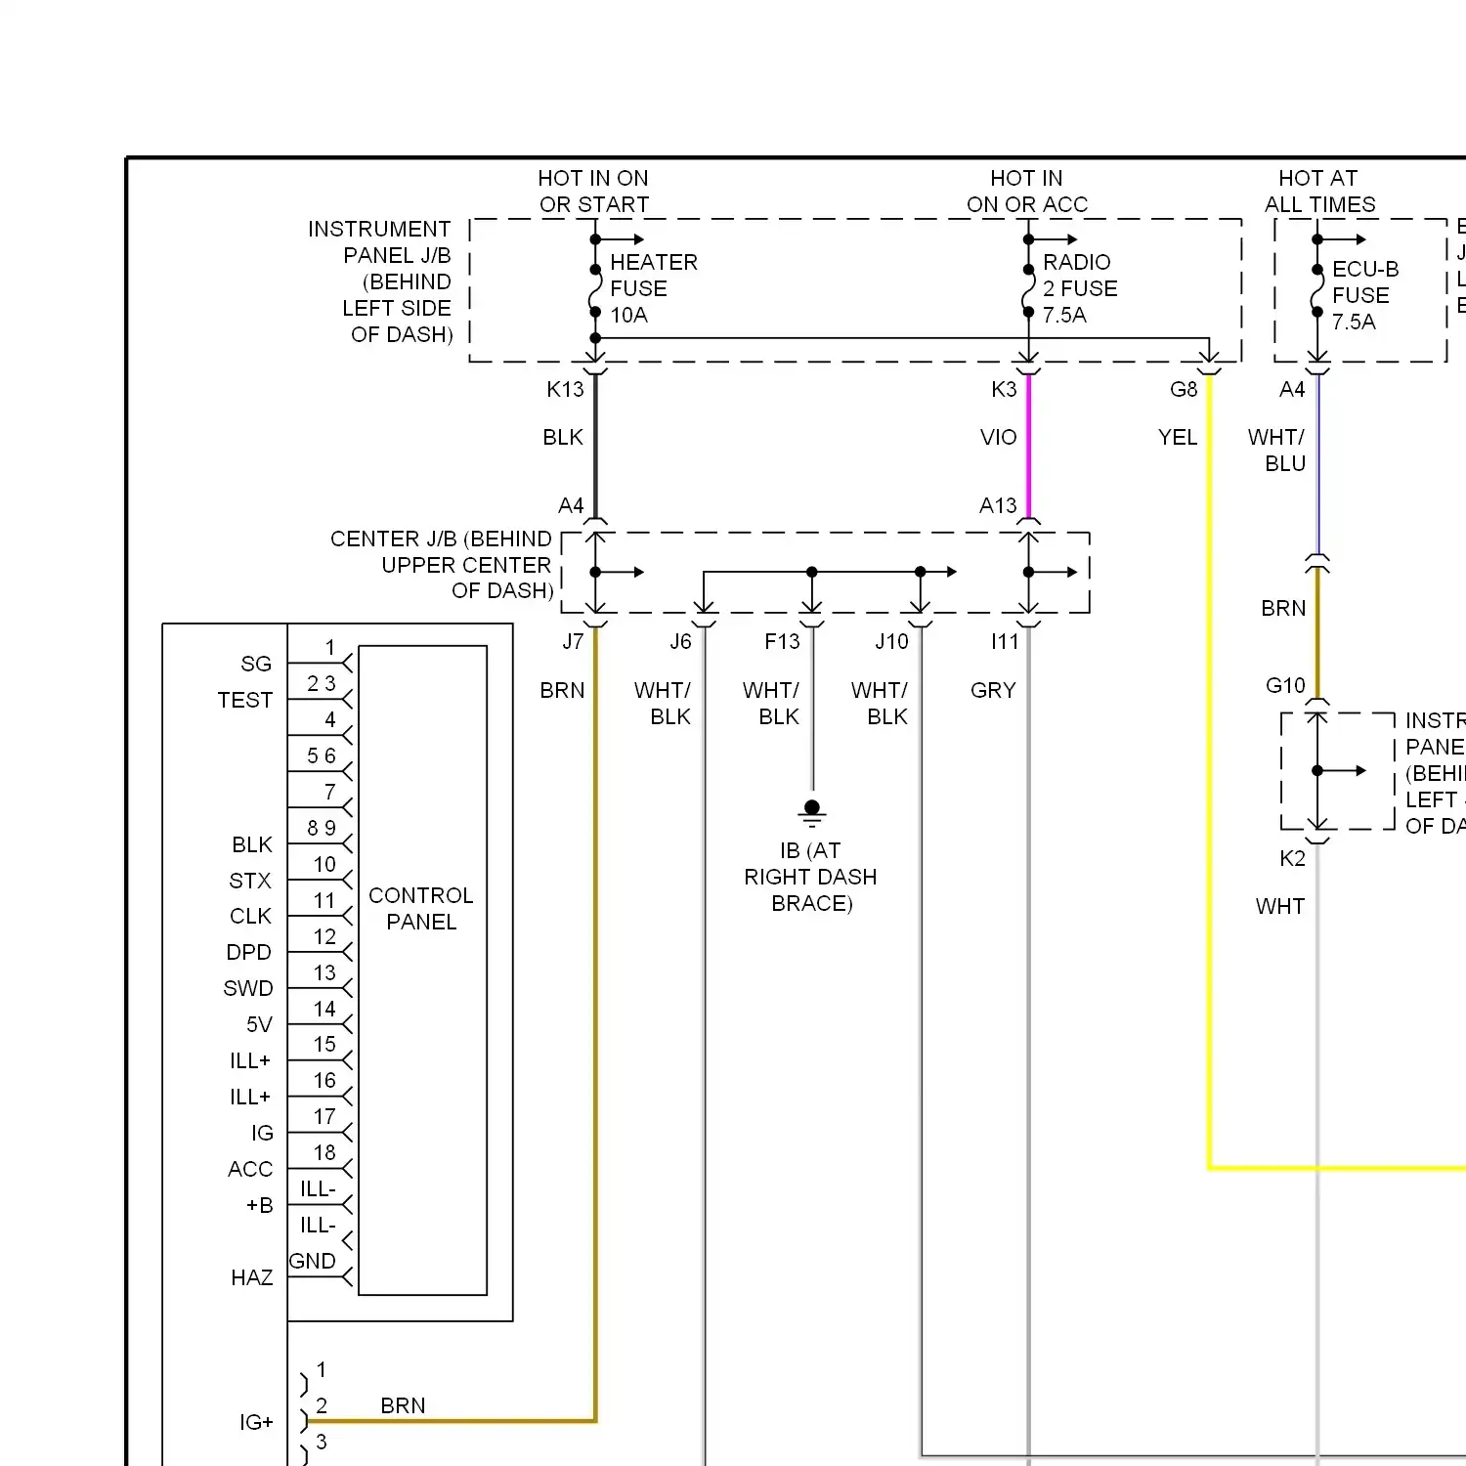Select the yellow YEL vertical wire
The height and width of the screenshot is (1466, 1466).
[x=1209, y=772]
